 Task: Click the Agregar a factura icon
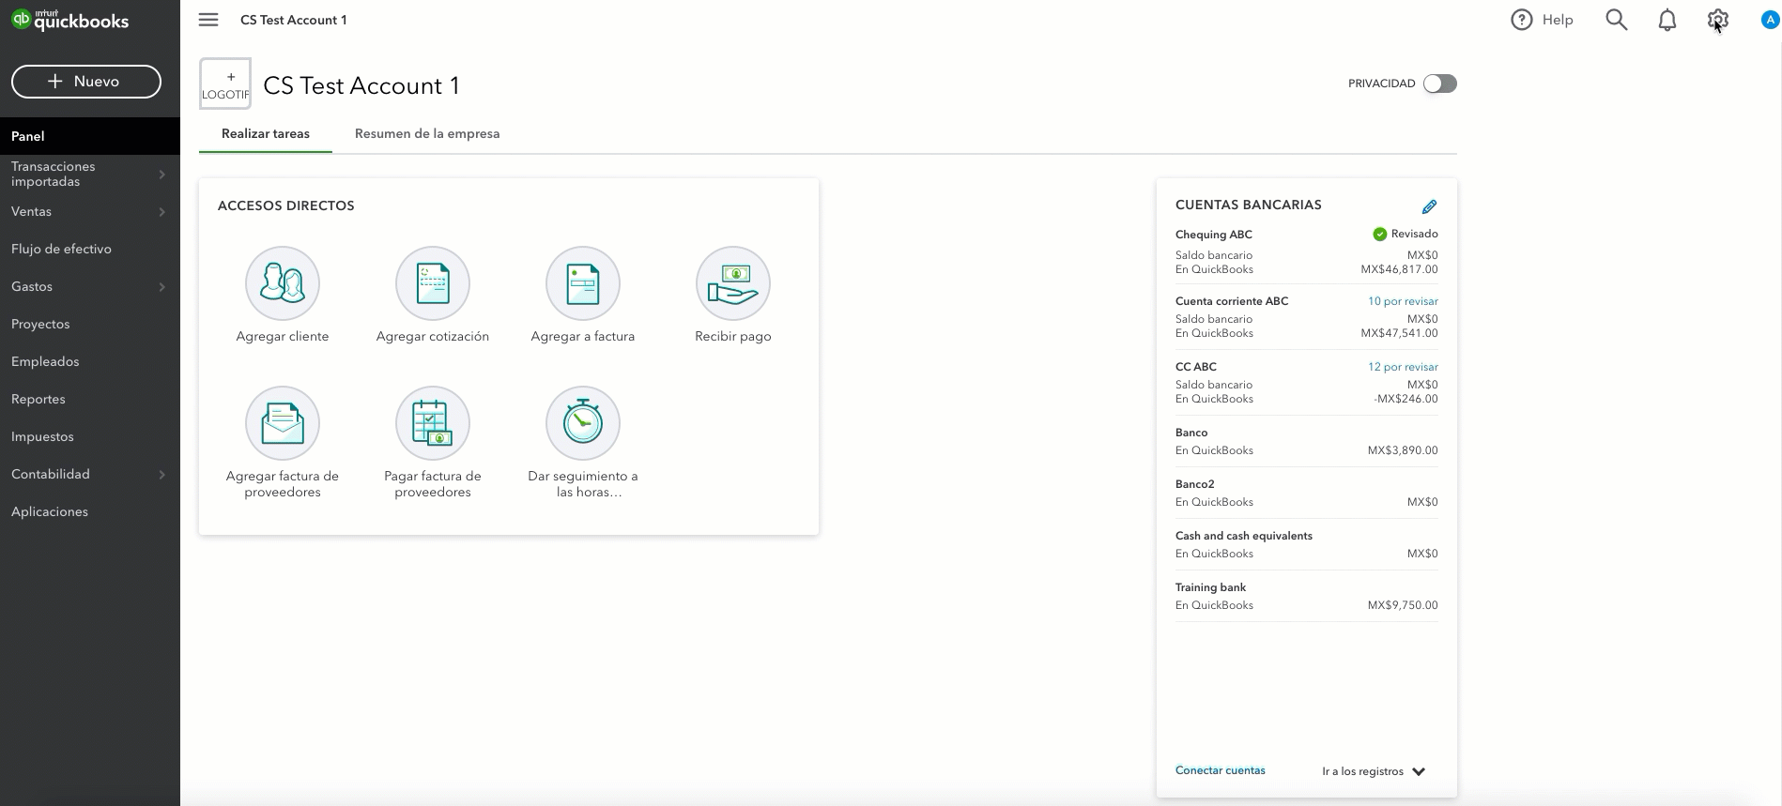tap(583, 283)
